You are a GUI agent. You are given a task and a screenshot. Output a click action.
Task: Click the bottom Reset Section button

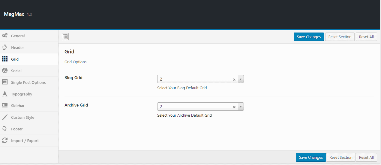[341, 158]
